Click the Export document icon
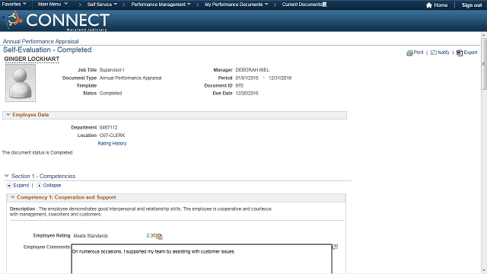The height and width of the screenshot is (274, 487). pyautogui.click(x=460, y=53)
